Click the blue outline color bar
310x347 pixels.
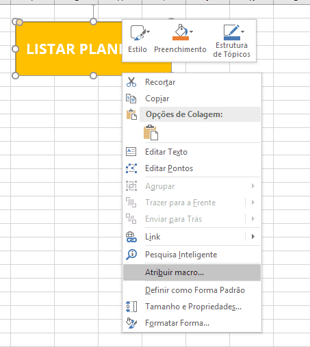232,38
